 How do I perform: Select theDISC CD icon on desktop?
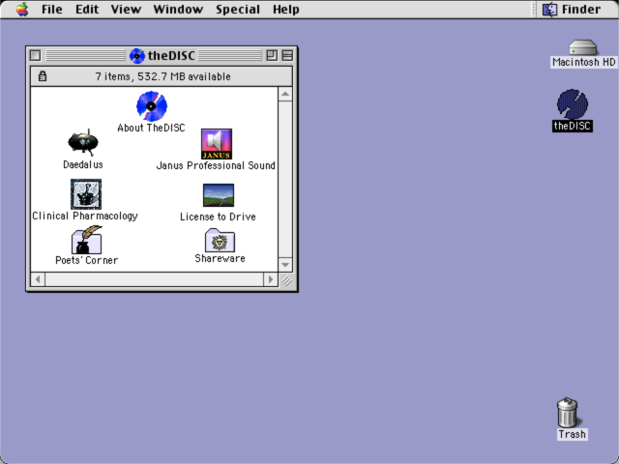573,104
